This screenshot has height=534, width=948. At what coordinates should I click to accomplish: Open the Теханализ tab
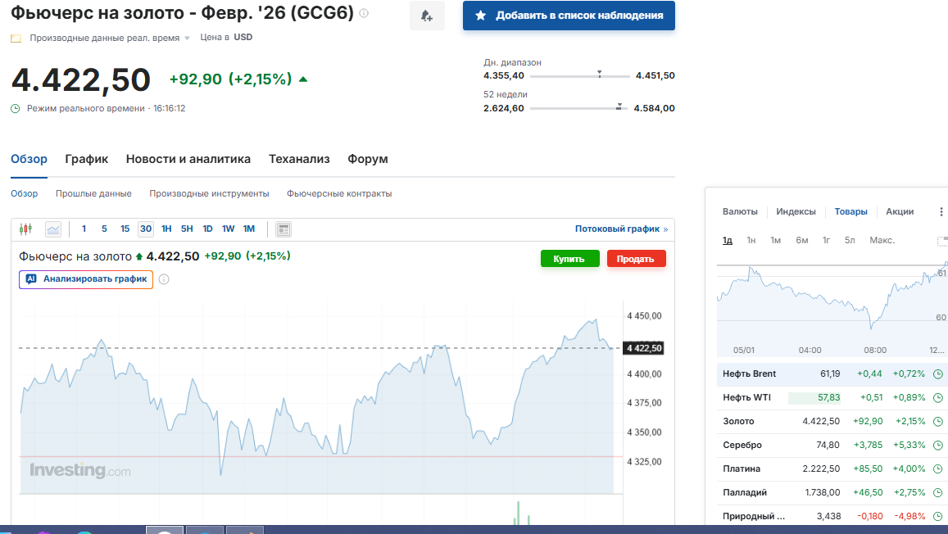click(299, 159)
